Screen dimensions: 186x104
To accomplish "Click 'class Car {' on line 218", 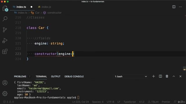I will (x=37, y=28).
